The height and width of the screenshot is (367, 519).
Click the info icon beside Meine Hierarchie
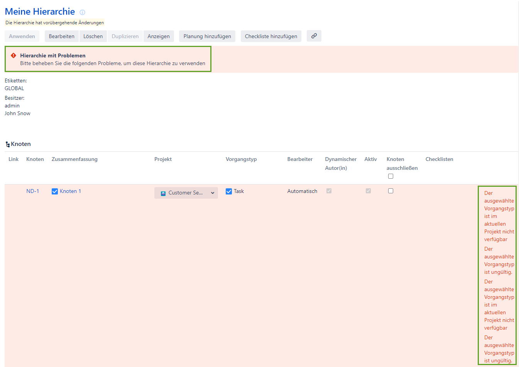coord(82,12)
